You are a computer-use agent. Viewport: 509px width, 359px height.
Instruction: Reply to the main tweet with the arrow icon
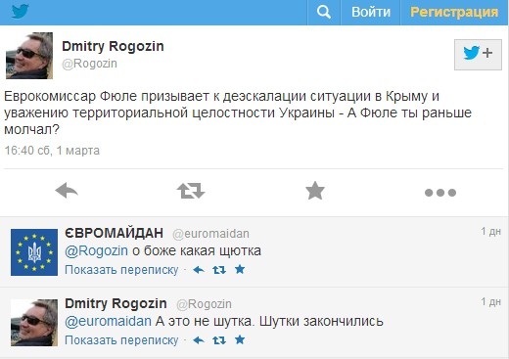(x=67, y=191)
